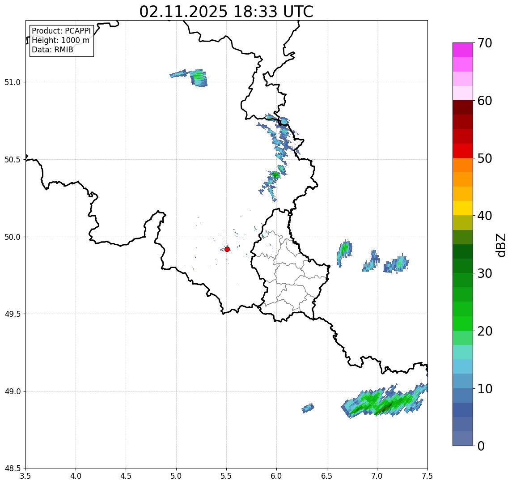The width and height of the screenshot is (512, 485).
Task: Select the colorbar tick label 40
Action: click(485, 215)
